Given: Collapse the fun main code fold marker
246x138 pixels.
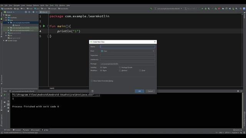Looking at the screenshot, I should pos(48,26).
